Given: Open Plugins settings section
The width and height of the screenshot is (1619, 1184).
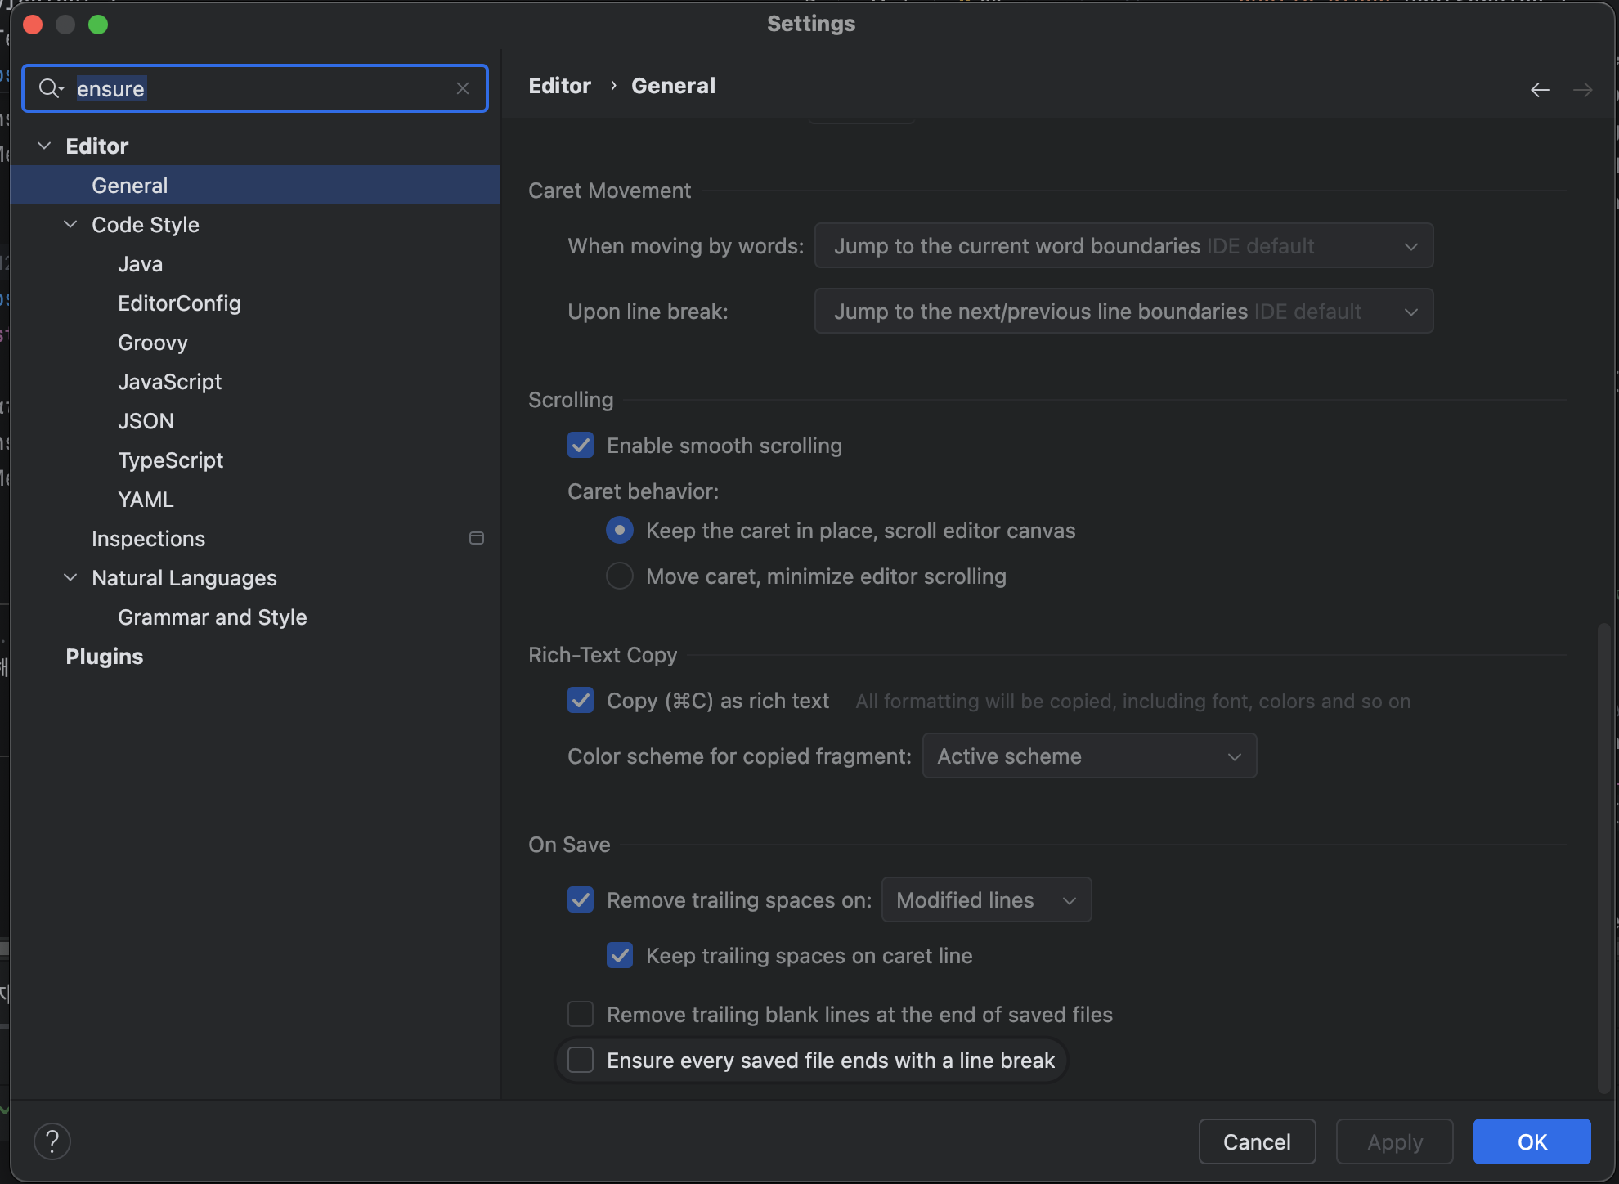Looking at the screenshot, I should point(105,657).
